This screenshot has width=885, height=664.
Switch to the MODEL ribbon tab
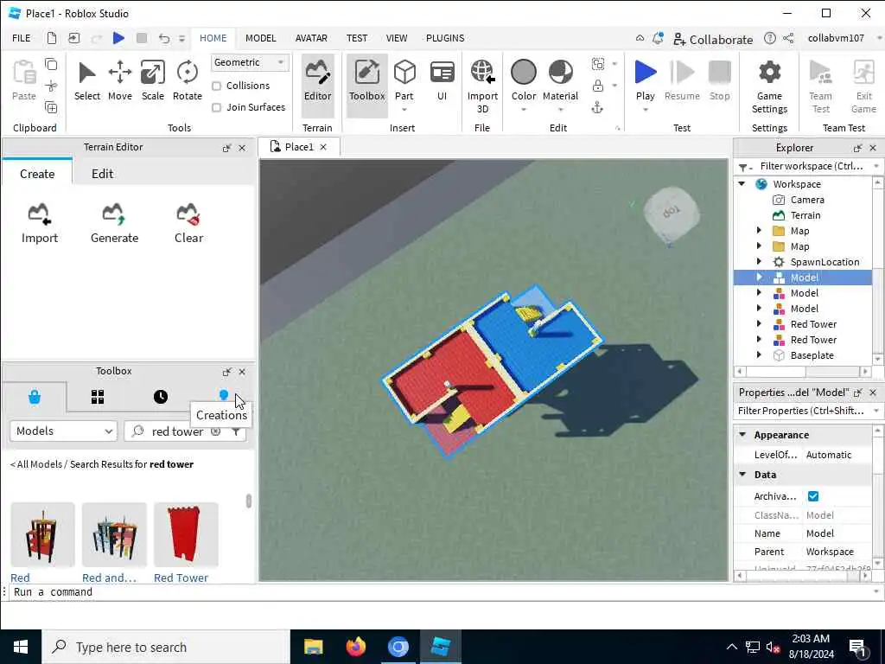pos(260,38)
